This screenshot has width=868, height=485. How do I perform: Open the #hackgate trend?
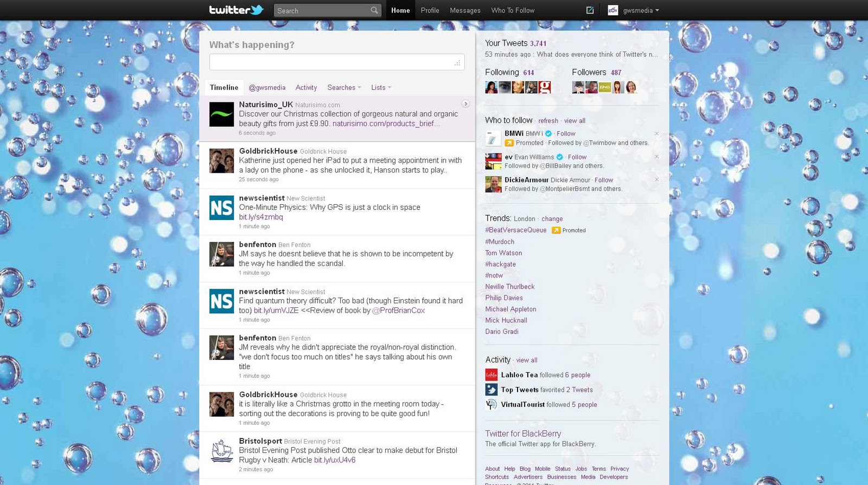click(x=500, y=264)
